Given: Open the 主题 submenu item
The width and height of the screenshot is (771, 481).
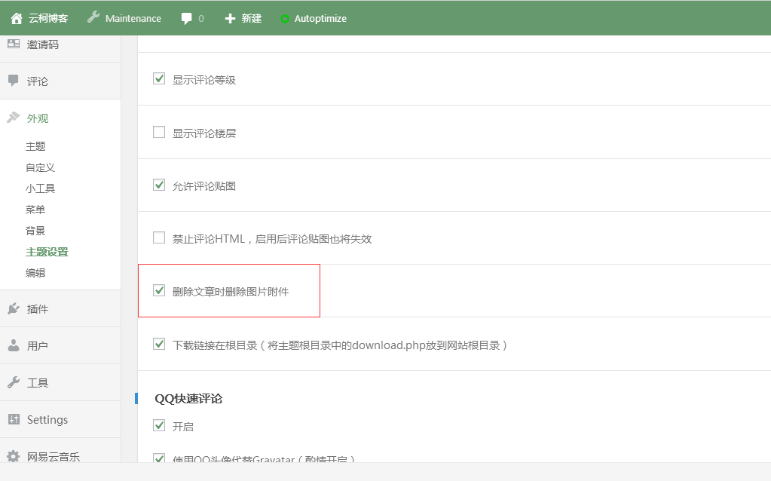Looking at the screenshot, I should pos(35,146).
